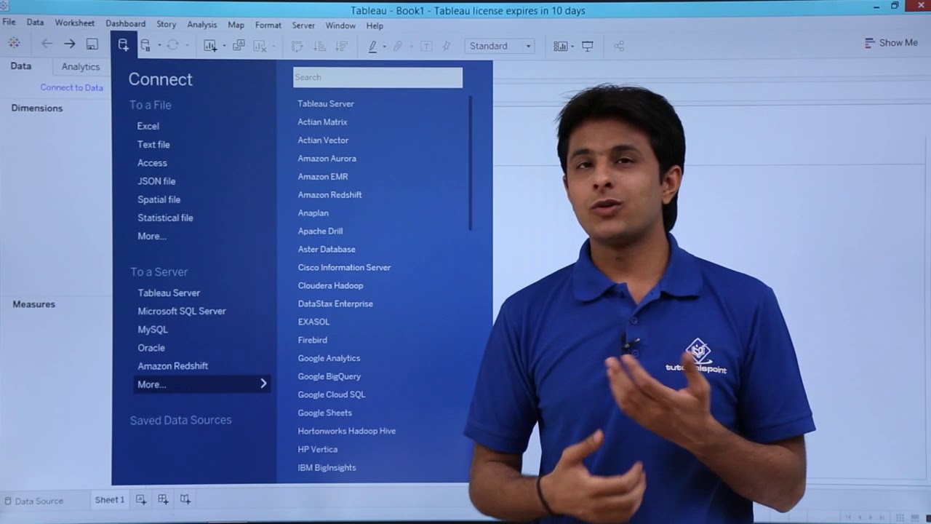The image size is (931, 524).
Task: Click the connector Search field
Action: 377,77
